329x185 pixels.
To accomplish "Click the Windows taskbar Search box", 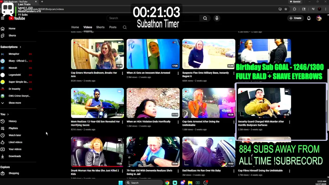I will [x=144, y=183].
